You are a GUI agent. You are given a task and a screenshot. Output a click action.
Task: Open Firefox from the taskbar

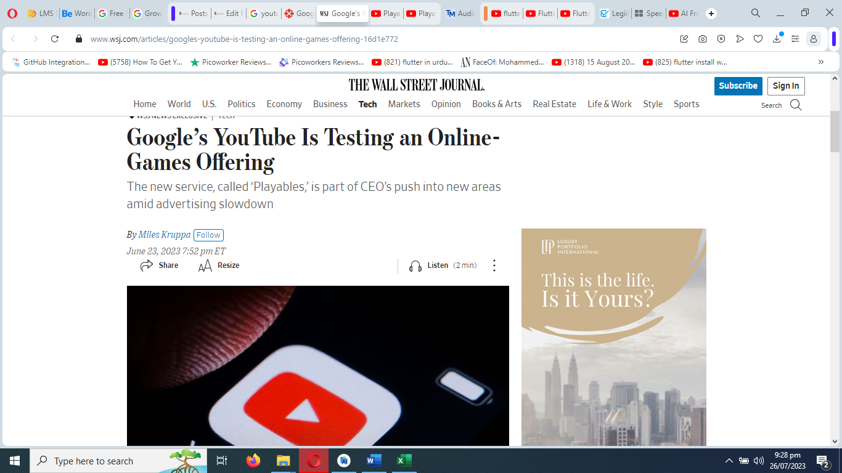(x=253, y=461)
